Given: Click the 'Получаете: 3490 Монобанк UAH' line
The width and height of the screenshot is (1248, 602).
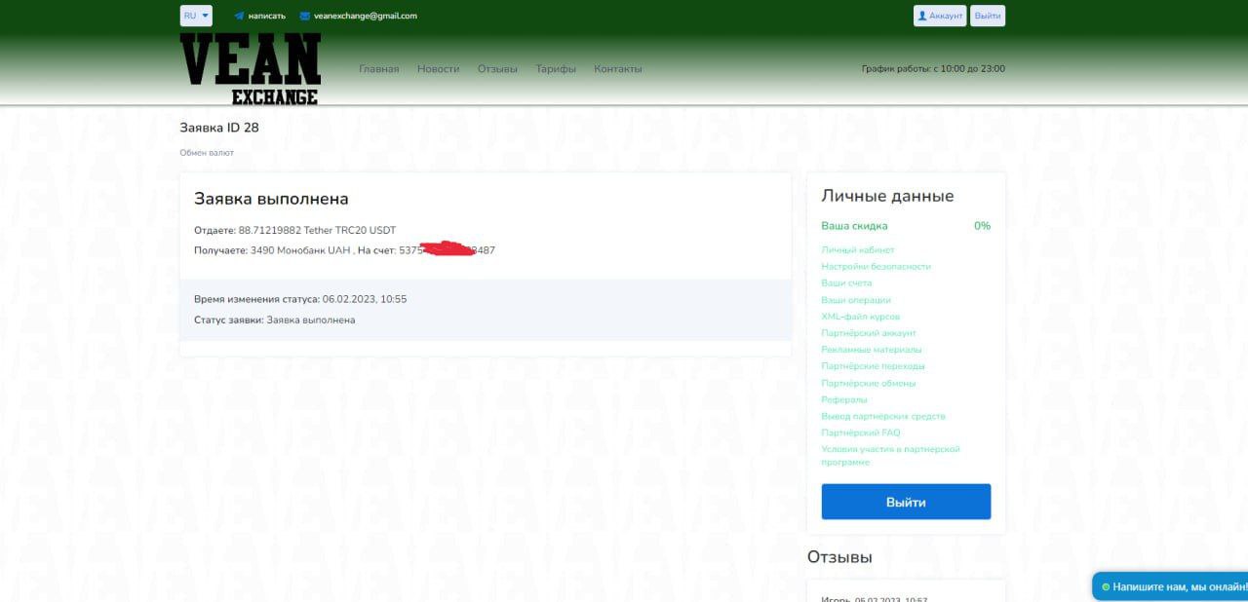Looking at the screenshot, I should click(344, 250).
